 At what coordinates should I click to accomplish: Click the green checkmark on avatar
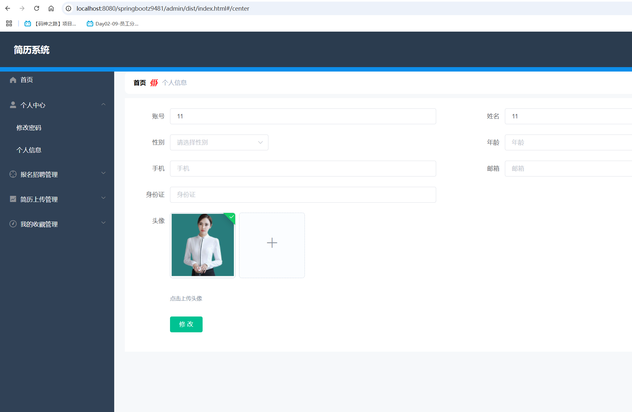(x=232, y=217)
